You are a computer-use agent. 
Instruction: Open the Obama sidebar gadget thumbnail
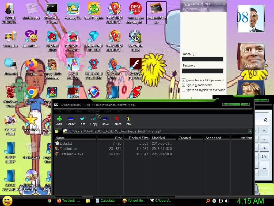tap(251, 19)
